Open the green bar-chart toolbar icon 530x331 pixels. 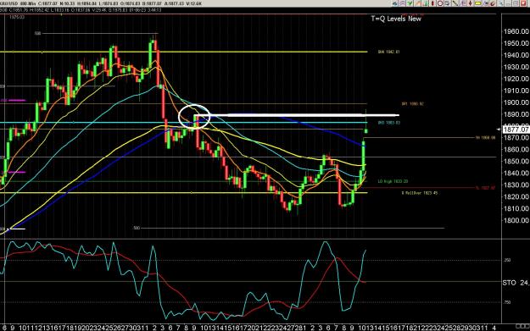425,3
